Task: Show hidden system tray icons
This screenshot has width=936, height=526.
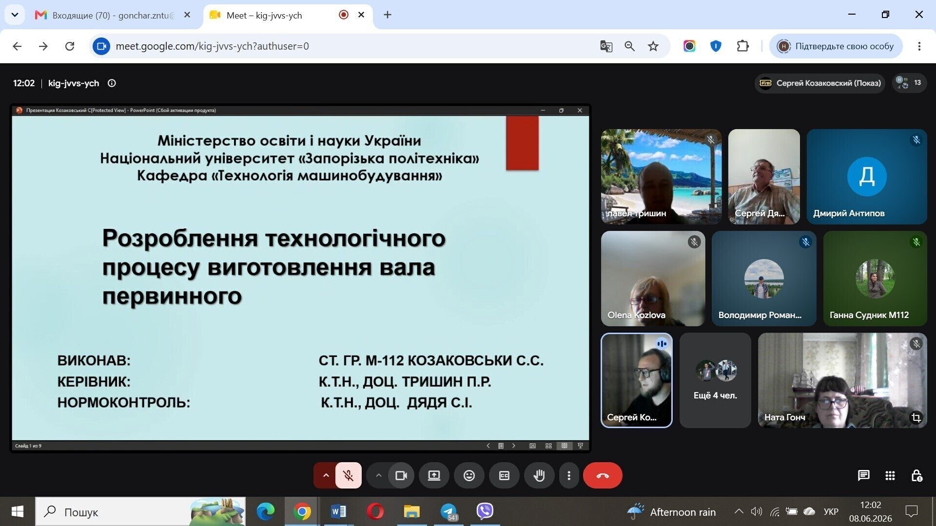Action: pos(739,511)
